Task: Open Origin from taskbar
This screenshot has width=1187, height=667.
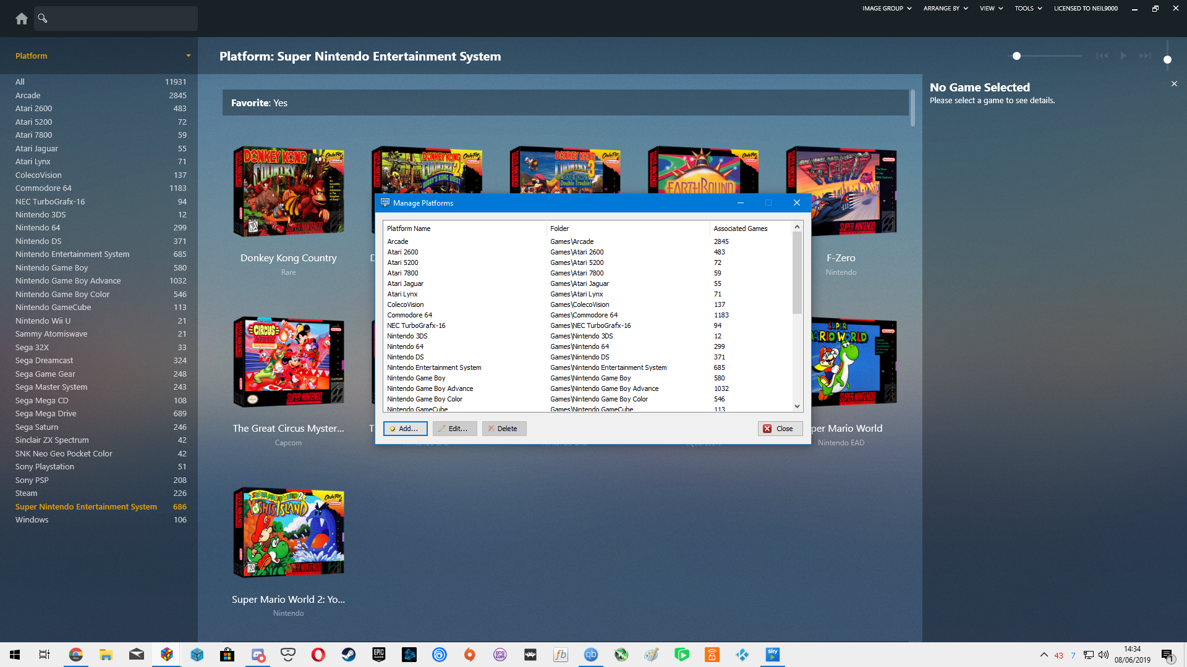Action: click(469, 655)
